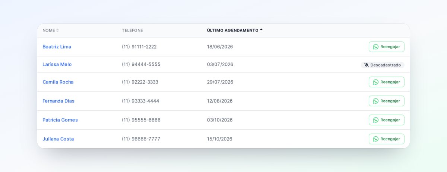Click the Reengajar button for Camila Rocha
This screenshot has width=447, height=172.
click(387, 82)
